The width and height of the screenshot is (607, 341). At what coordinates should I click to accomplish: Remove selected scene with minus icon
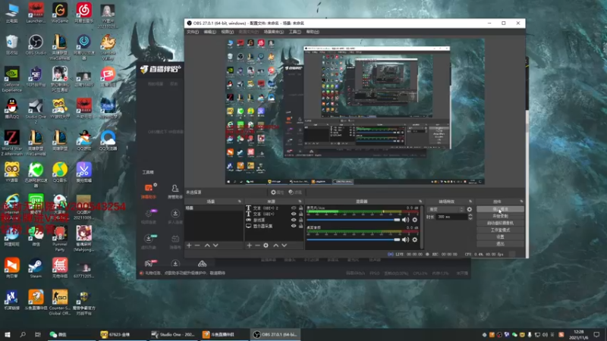[x=197, y=246]
